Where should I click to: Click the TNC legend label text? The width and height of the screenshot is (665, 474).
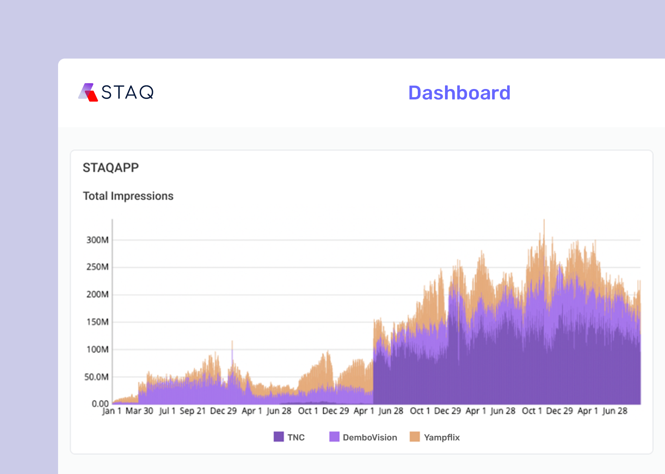click(x=295, y=437)
